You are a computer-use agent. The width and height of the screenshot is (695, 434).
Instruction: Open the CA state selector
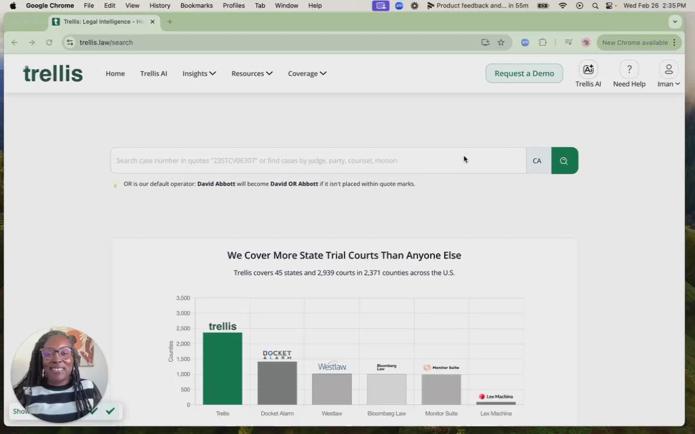tap(538, 161)
